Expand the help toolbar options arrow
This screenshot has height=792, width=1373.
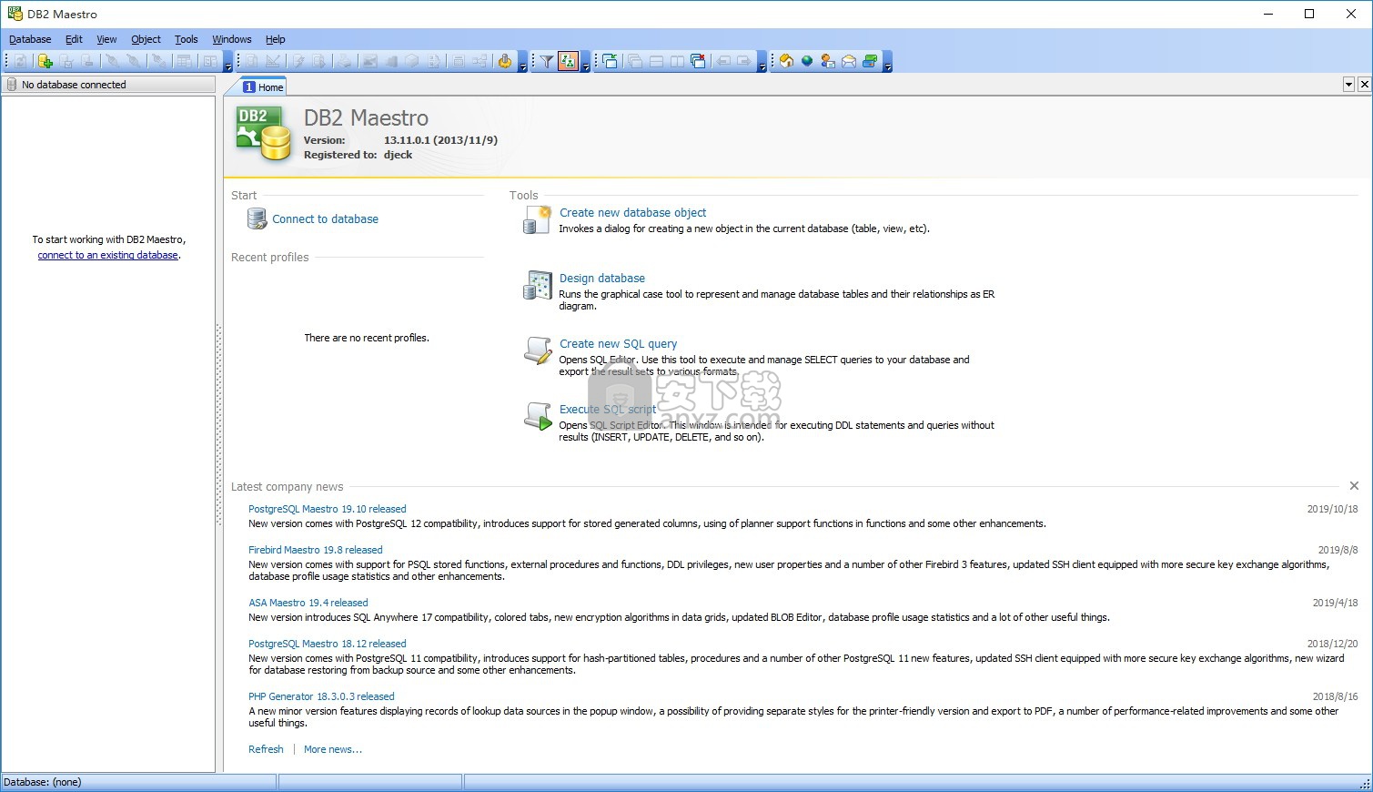pos(888,61)
